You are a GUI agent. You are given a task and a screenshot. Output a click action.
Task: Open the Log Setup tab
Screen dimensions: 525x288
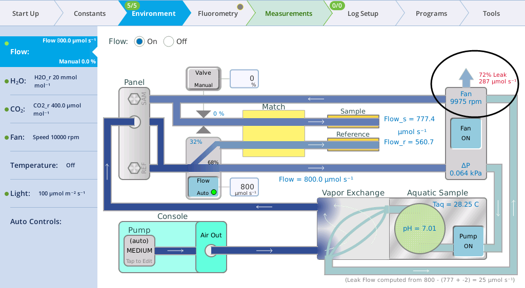[362, 13]
